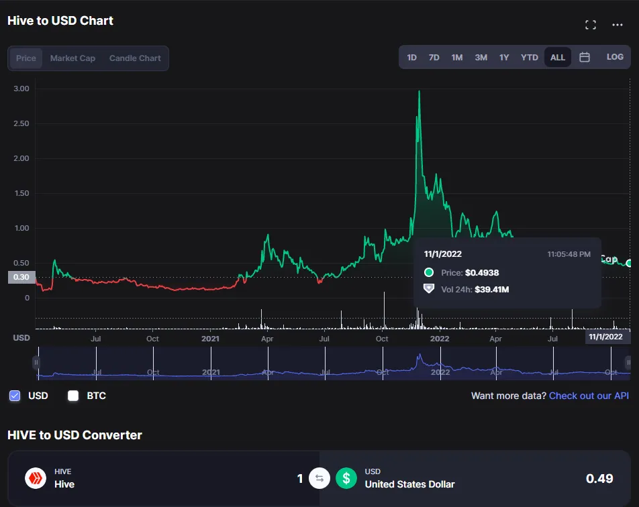Select the YTD time range
This screenshot has width=639, height=507.
530,58
